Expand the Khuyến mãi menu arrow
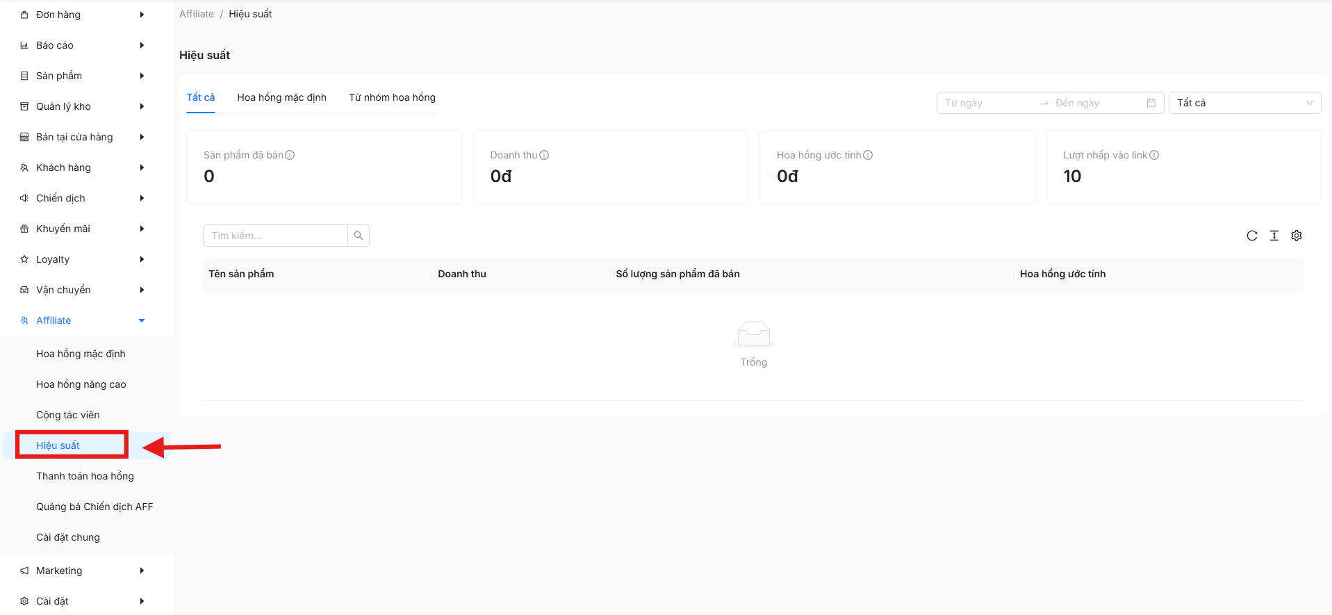The width and height of the screenshot is (1332, 615). click(x=142, y=229)
